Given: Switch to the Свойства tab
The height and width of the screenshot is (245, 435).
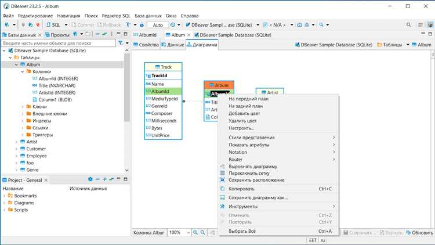Looking at the screenshot, I should 146,45.
